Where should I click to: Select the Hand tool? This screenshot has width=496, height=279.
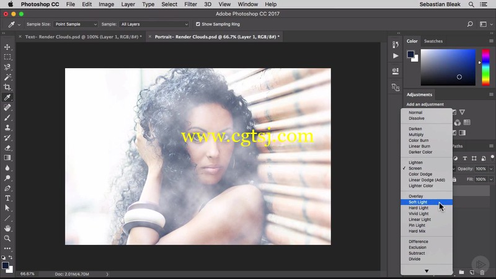tap(7, 228)
